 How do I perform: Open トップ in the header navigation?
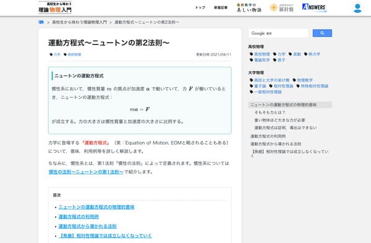coord(200,7)
